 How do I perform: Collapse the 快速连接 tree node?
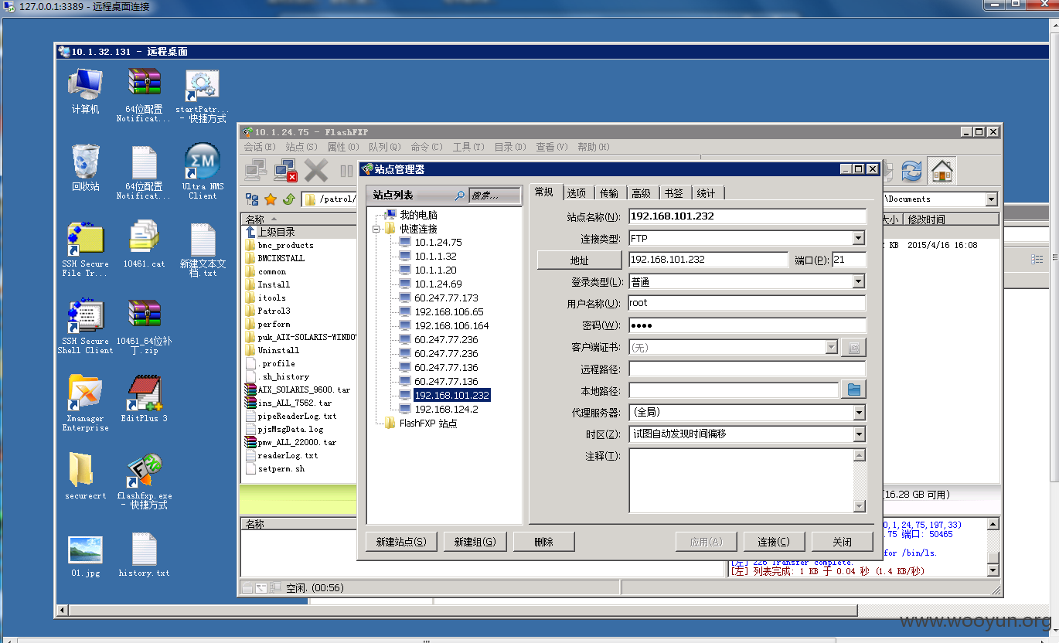tap(377, 229)
